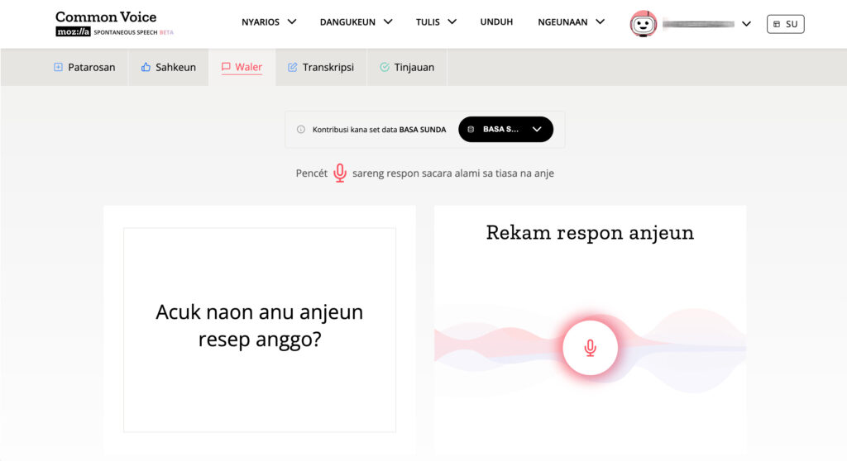Switch to the Waler tab

pyautogui.click(x=242, y=67)
